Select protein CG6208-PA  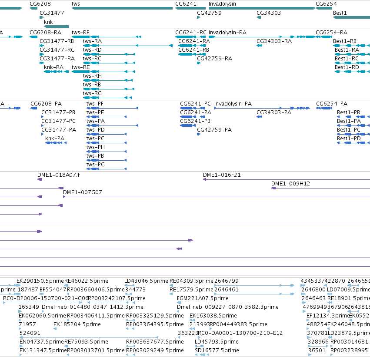pos(34,108)
